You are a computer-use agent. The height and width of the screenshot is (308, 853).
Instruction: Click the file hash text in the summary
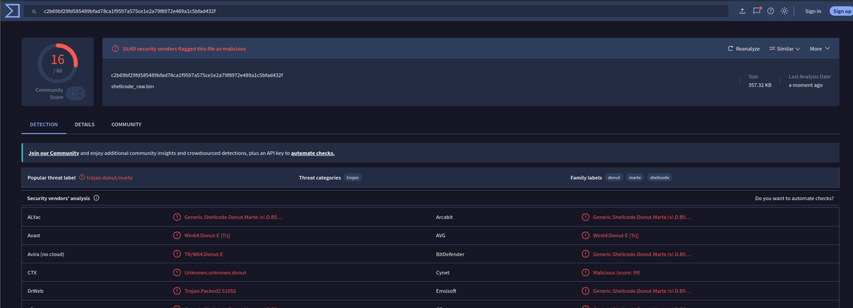coord(197,75)
